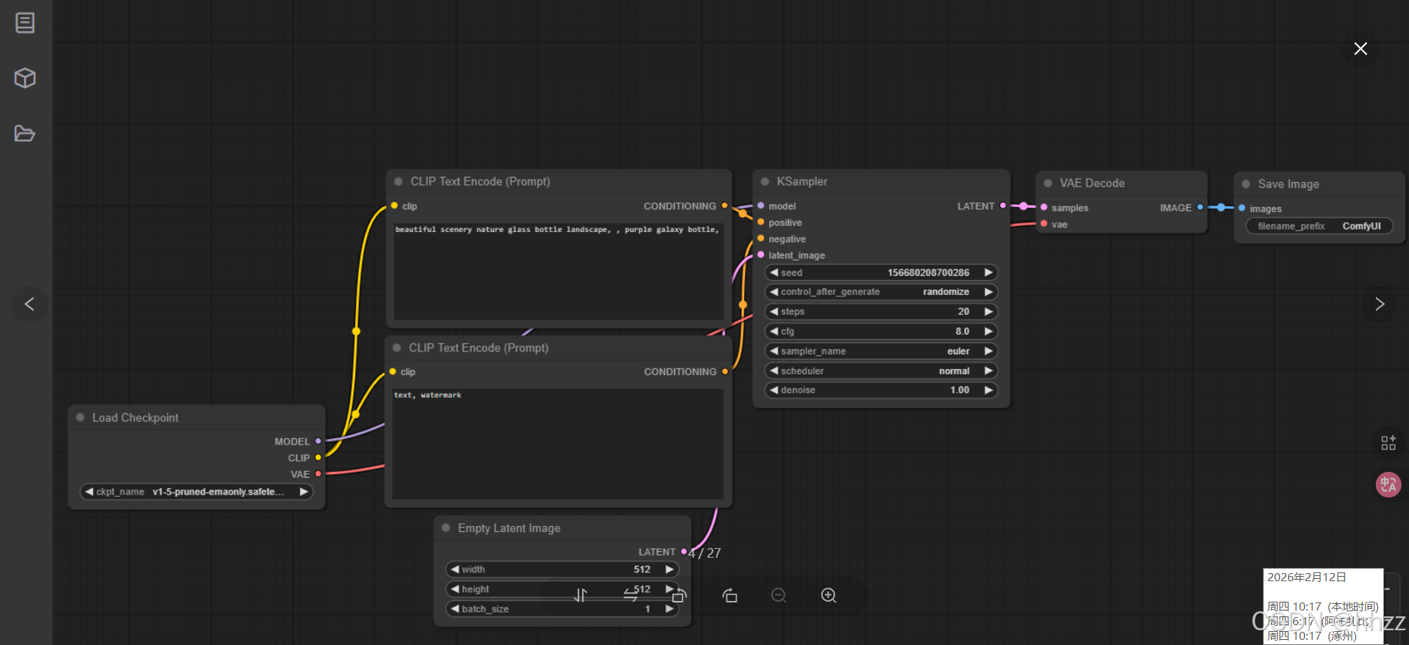Viewport: 1409px width, 645px height.
Task: Open the widgets sparkle icon on right edge
Action: (x=1388, y=442)
